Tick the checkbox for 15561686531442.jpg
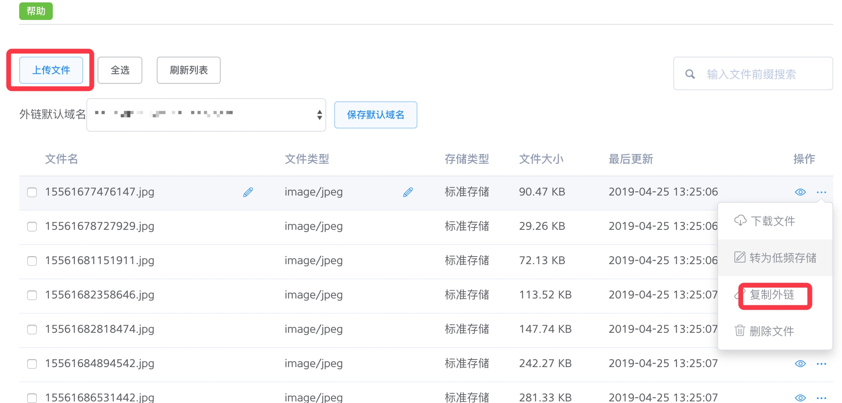842x403 pixels. pyautogui.click(x=32, y=398)
